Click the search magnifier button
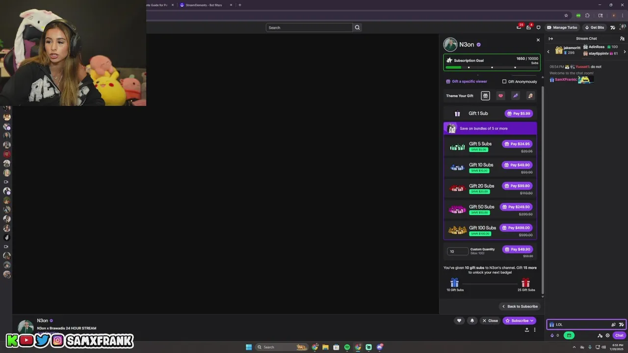This screenshot has height=353, width=628. (x=357, y=27)
